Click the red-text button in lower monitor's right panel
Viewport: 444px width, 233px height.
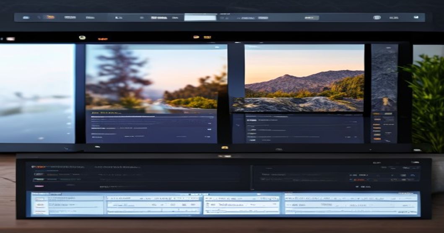(359, 180)
